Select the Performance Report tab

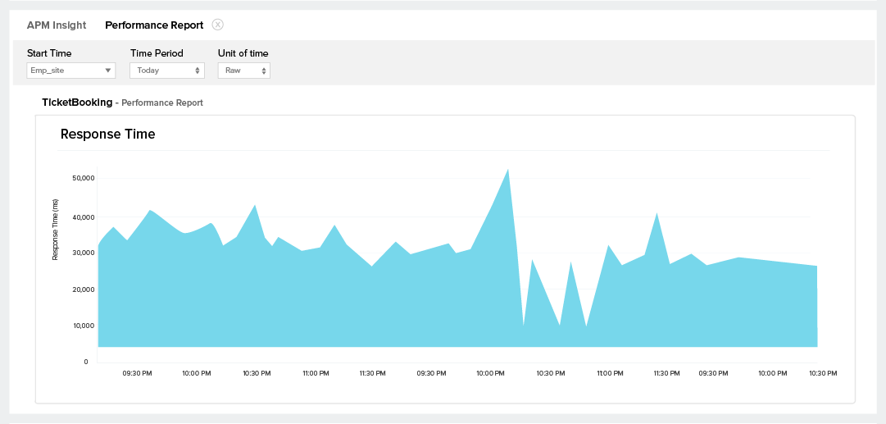coord(154,25)
